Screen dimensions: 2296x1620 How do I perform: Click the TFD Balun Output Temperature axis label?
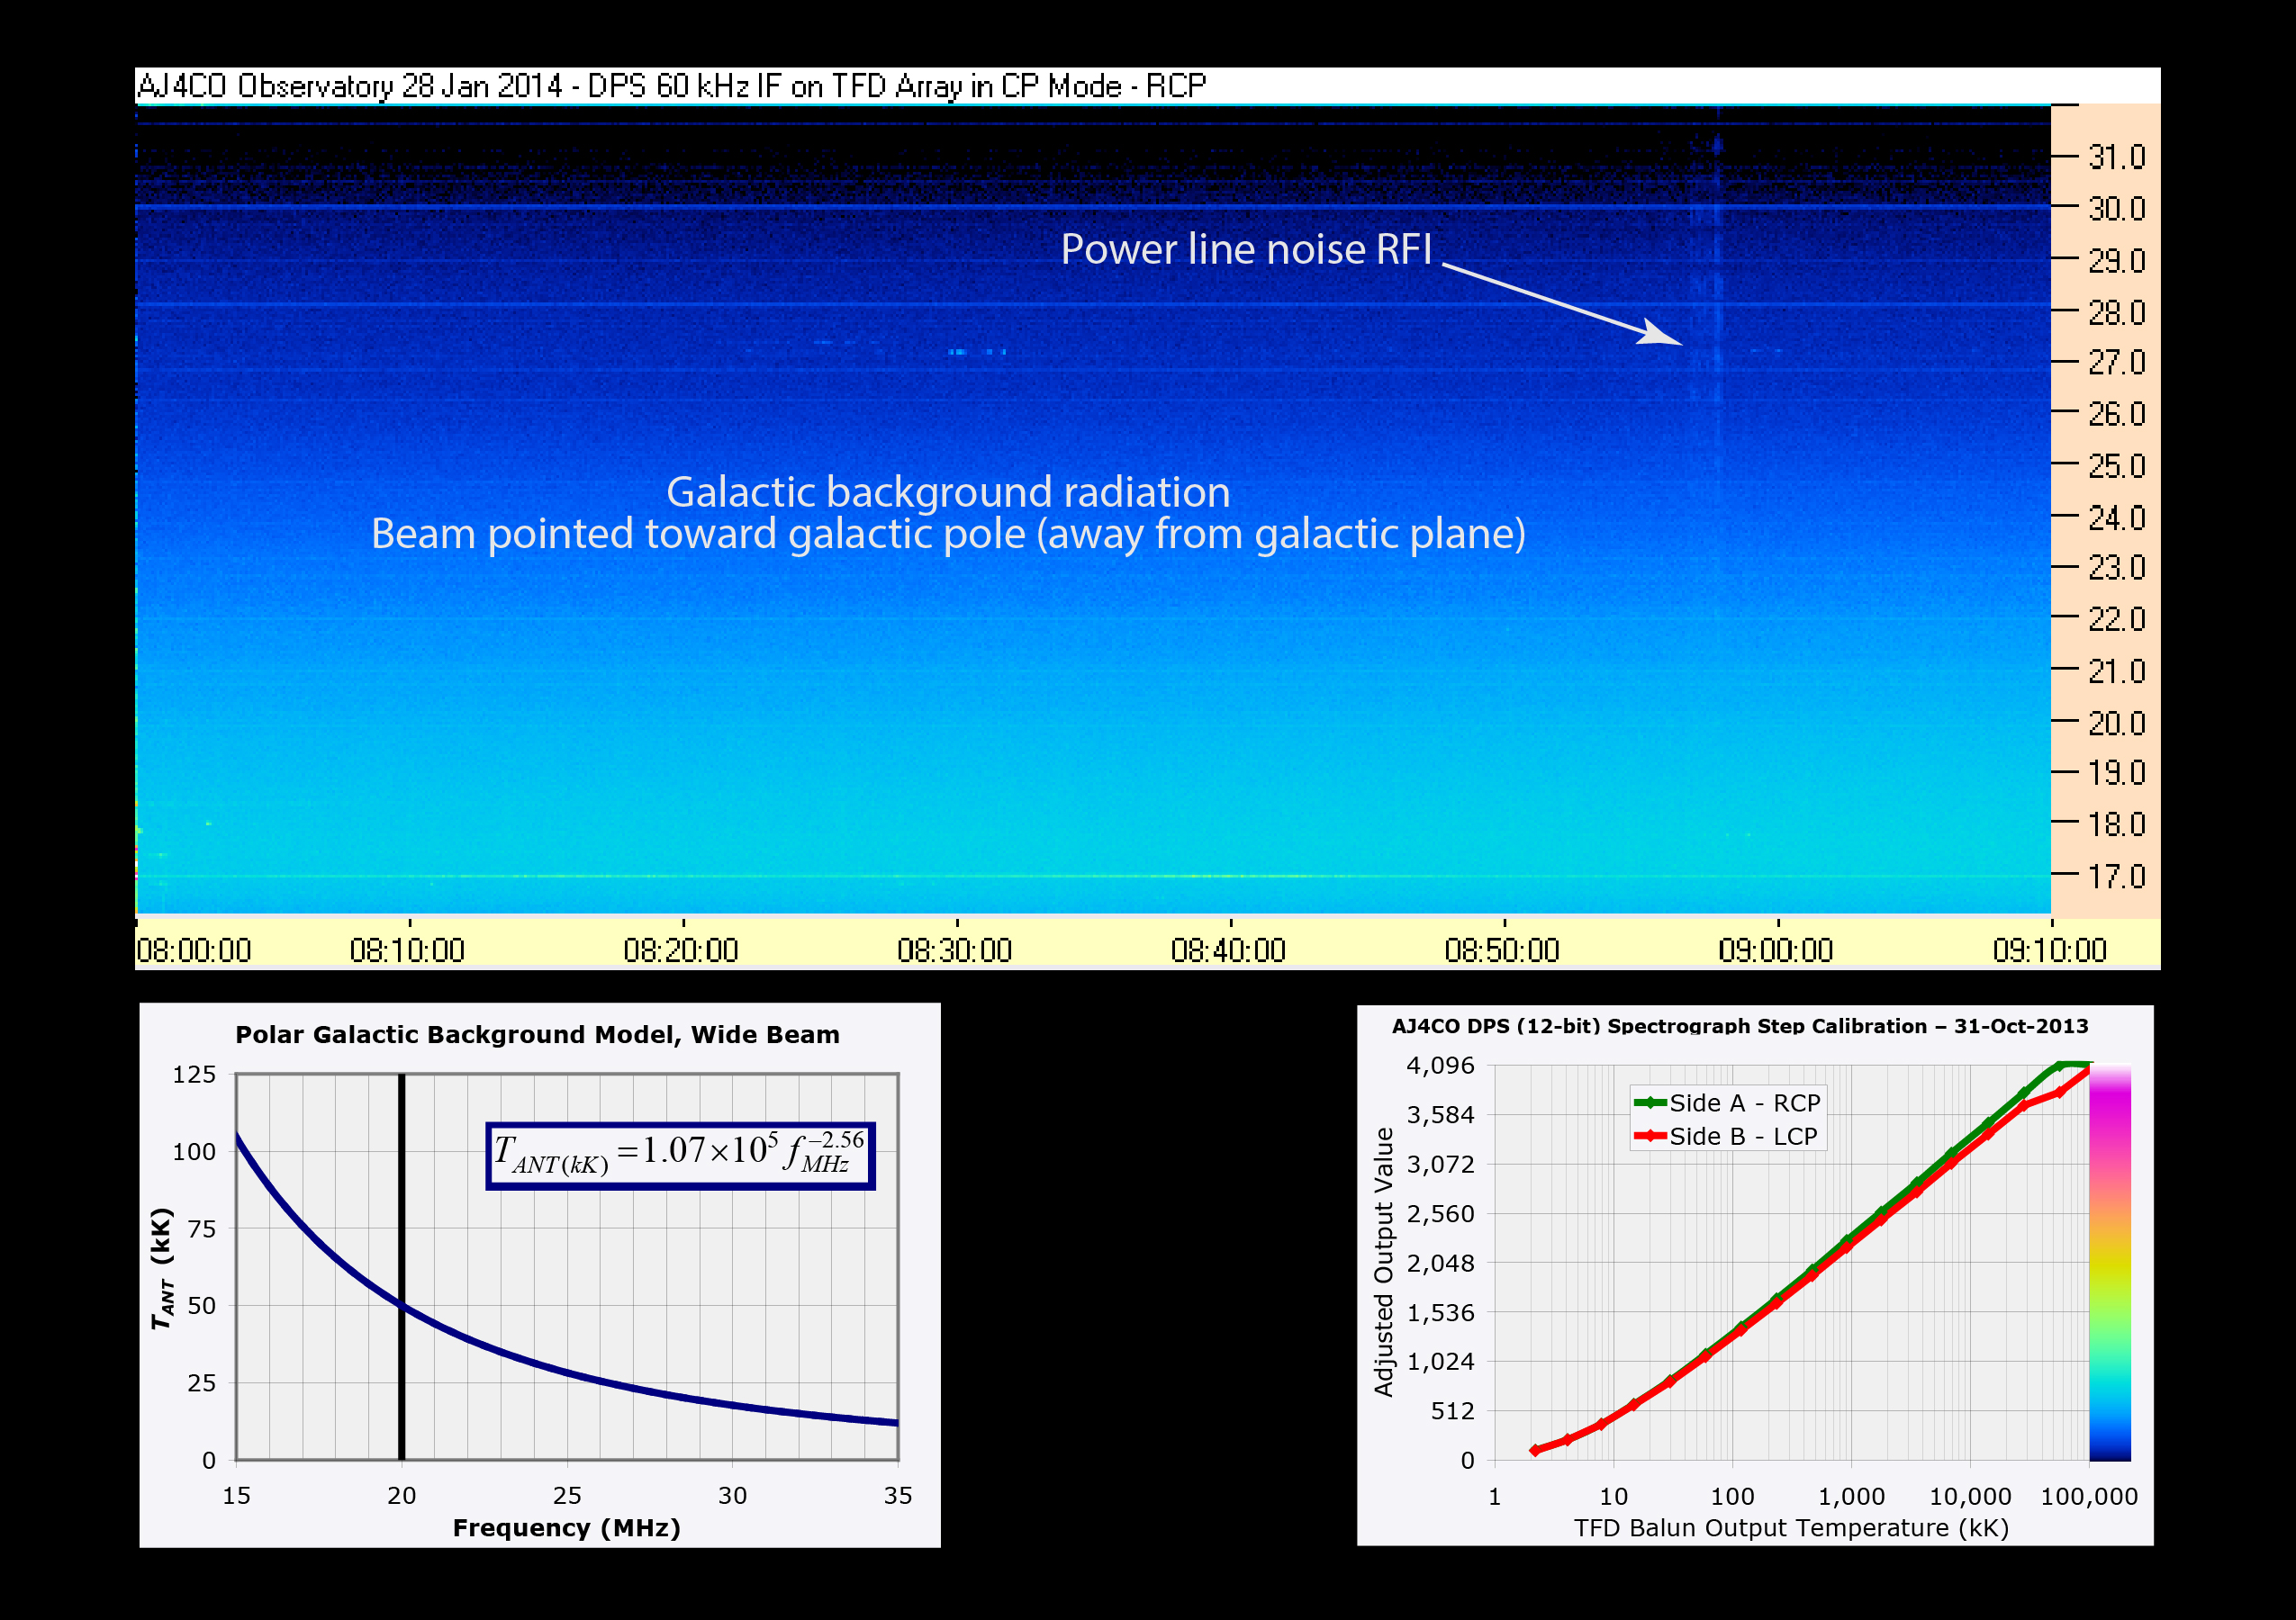(1791, 1528)
